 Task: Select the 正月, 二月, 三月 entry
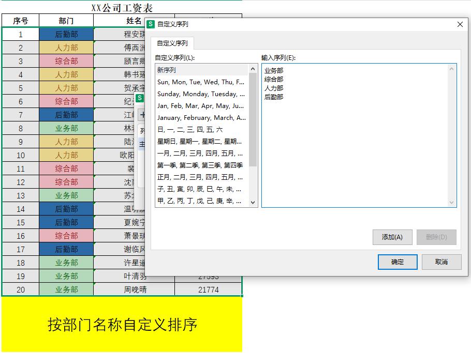click(x=202, y=177)
